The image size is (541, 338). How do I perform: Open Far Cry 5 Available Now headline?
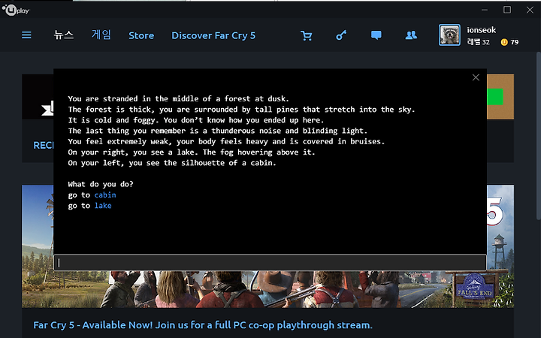tap(203, 325)
